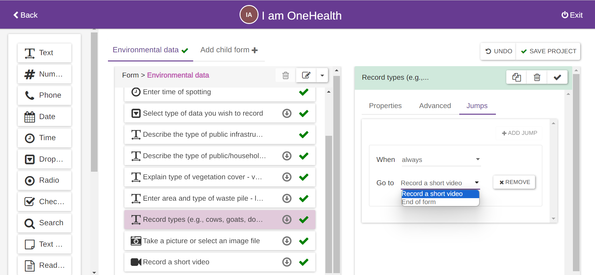Viewport: 595px width, 275px height.
Task: Select the Describe type of public infrastructure question
Action: [203, 135]
